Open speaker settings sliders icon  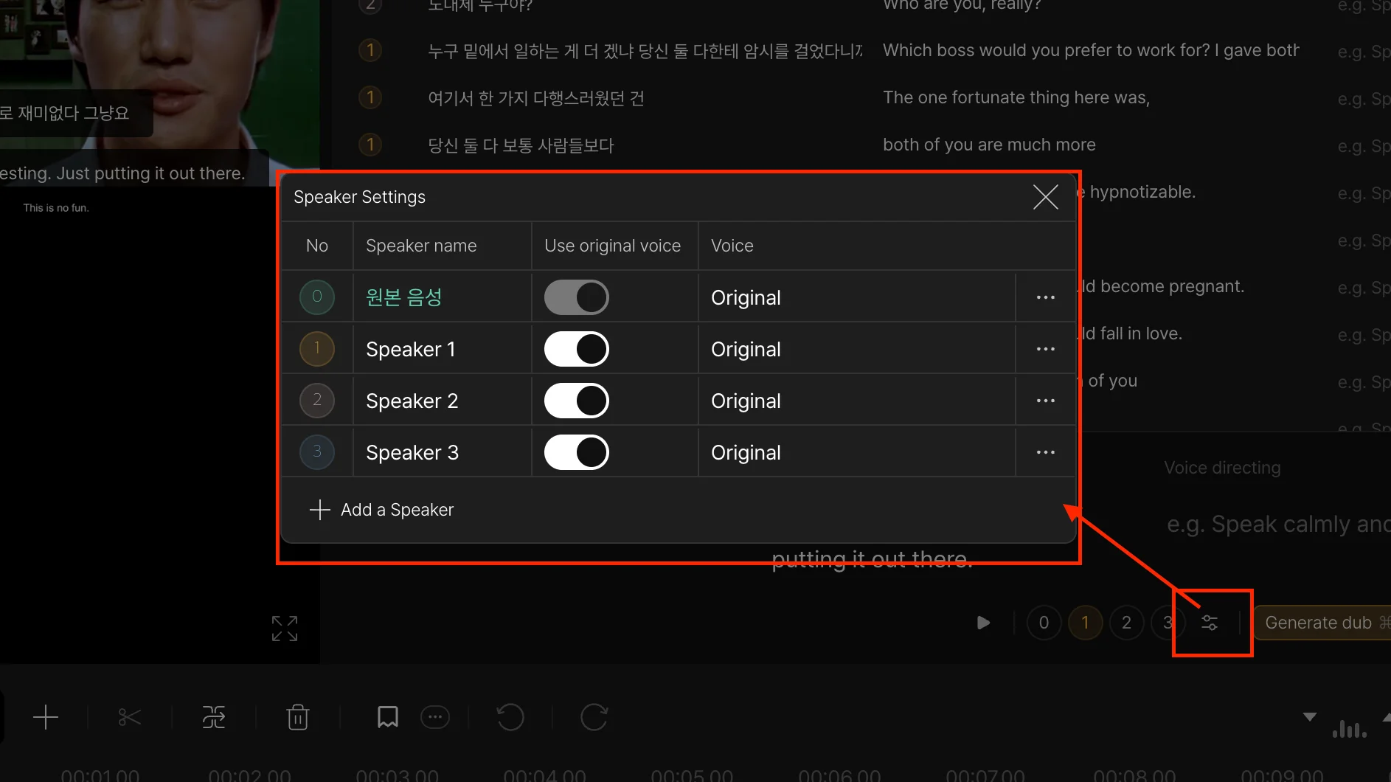point(1210,623)
